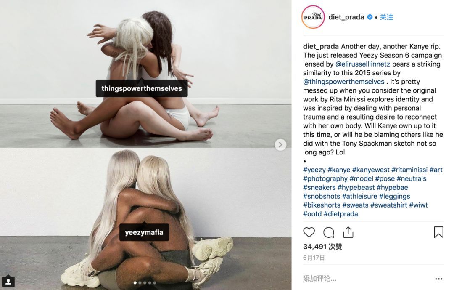454x290 pixels.
Task: Open @elirusselllinnetz profile link
Action: click(x=362, y=64)
